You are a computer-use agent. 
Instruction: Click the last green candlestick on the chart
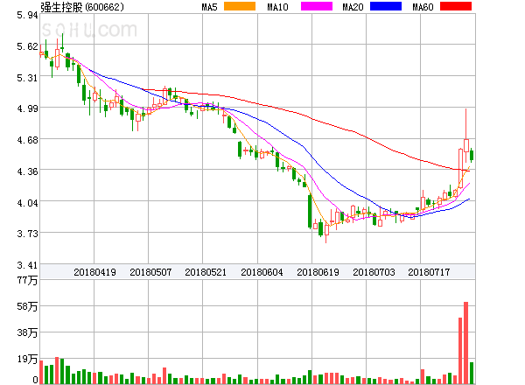point(472,156)
